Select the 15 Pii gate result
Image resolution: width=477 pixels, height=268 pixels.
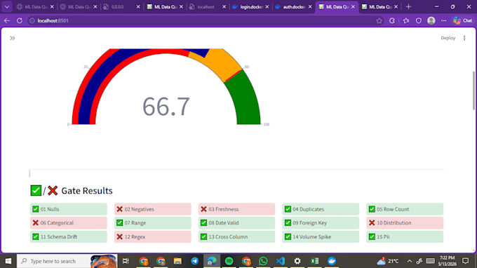point(405,236)
